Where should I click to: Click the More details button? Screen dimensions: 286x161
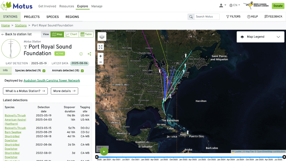pyautogui.click(x=64, y=91)
